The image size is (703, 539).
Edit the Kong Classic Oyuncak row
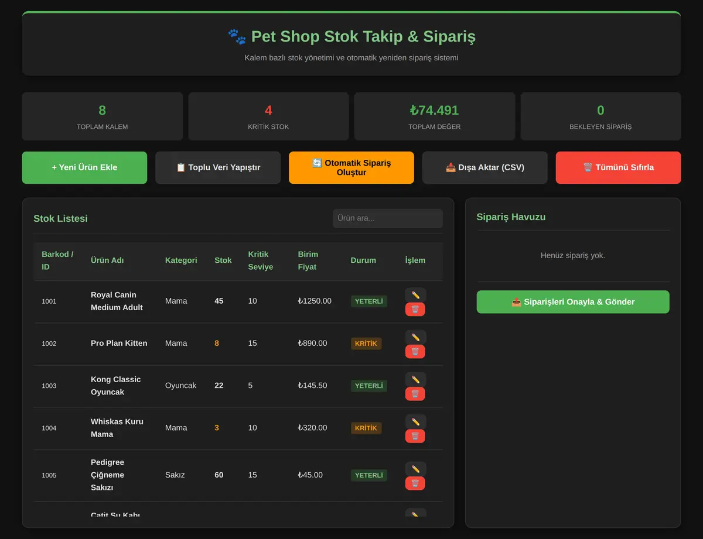click(x=415, y=379)
